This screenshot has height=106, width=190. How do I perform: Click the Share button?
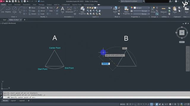coord(41,1)
